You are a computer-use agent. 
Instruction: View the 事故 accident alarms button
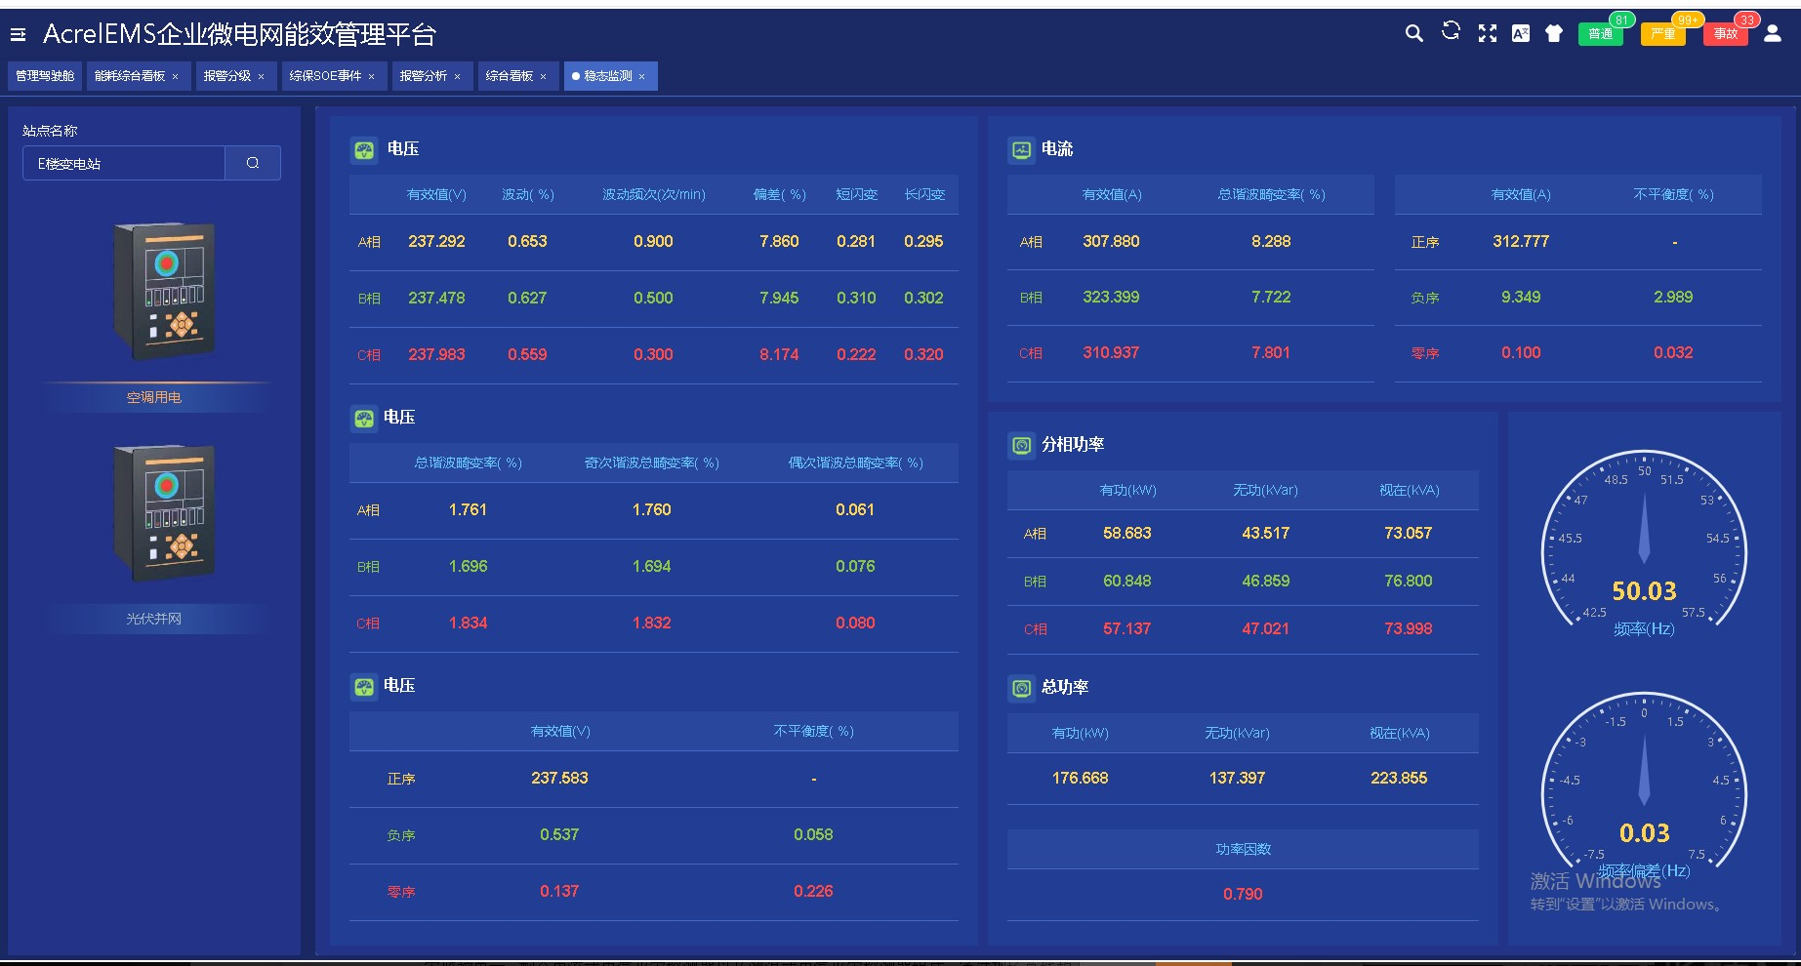click(x=1725, y=34)
